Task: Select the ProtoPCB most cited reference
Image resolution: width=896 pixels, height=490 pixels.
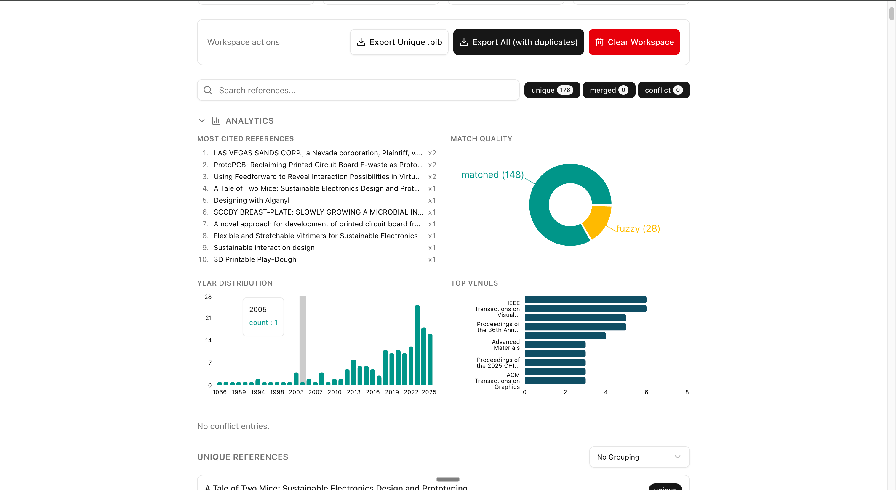Action: tap(318, 165)
